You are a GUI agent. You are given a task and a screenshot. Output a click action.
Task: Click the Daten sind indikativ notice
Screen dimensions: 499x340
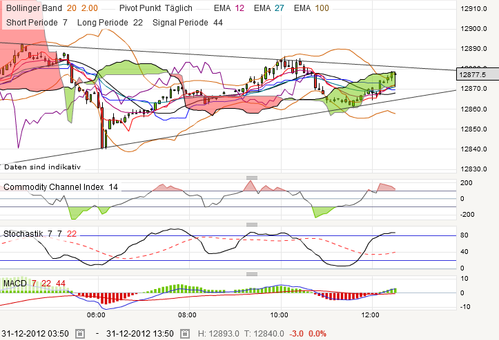coord(42,167)
